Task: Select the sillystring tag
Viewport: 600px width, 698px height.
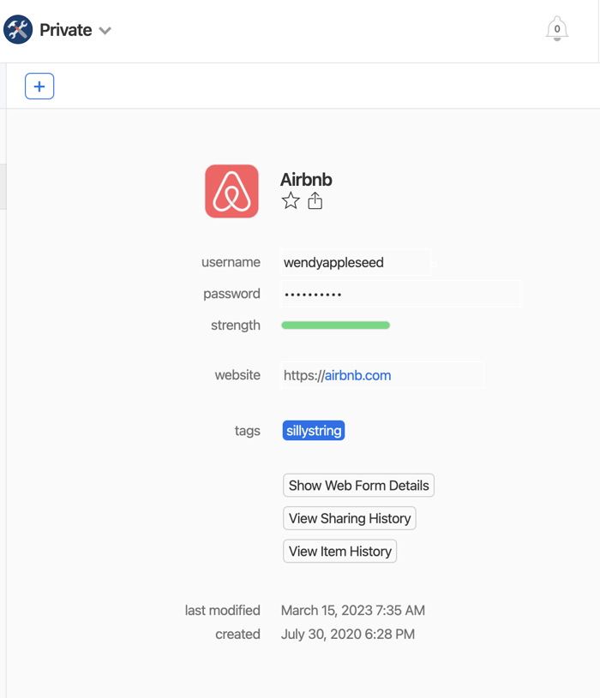Action: [314, 431]
